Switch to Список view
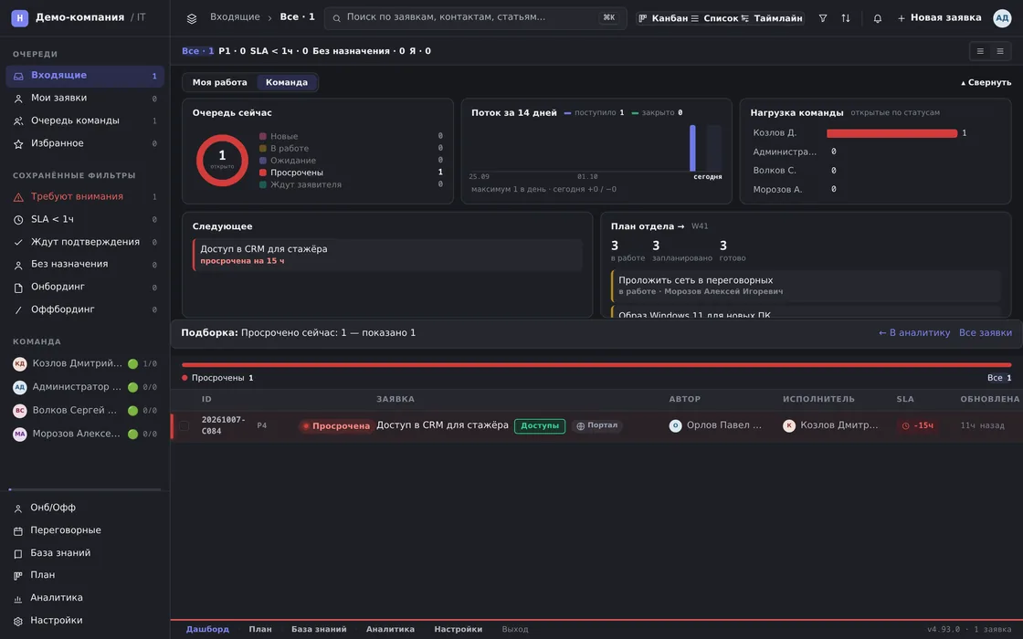Image resolution: width=1023 pixels, height=639 pixels. point(714,18)
